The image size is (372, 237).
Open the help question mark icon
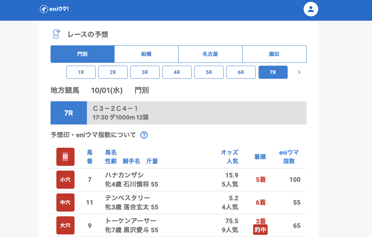[x=144, y=135]
